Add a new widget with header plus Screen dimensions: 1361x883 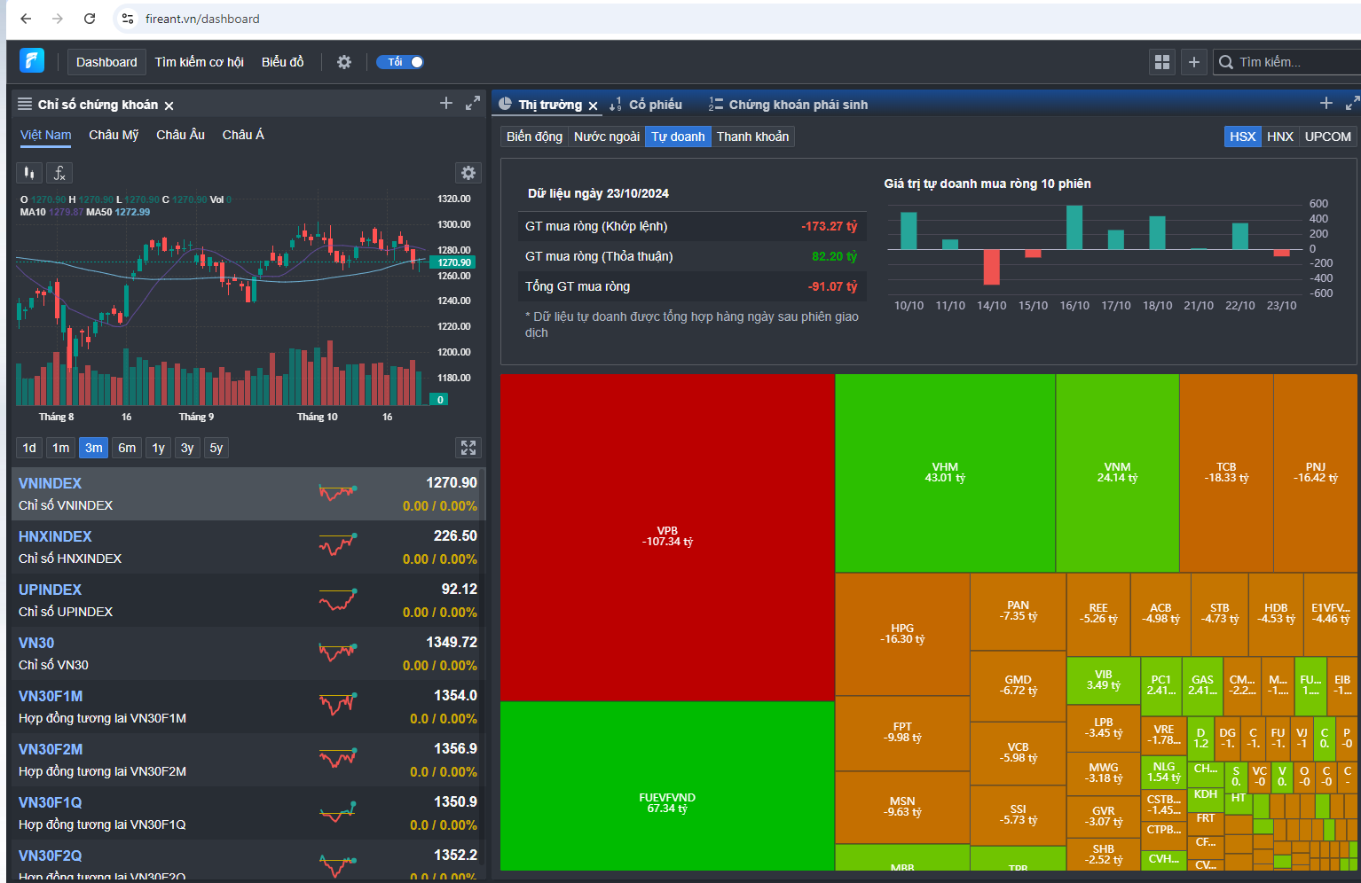pyautogui.click(x=1194, y=62)
